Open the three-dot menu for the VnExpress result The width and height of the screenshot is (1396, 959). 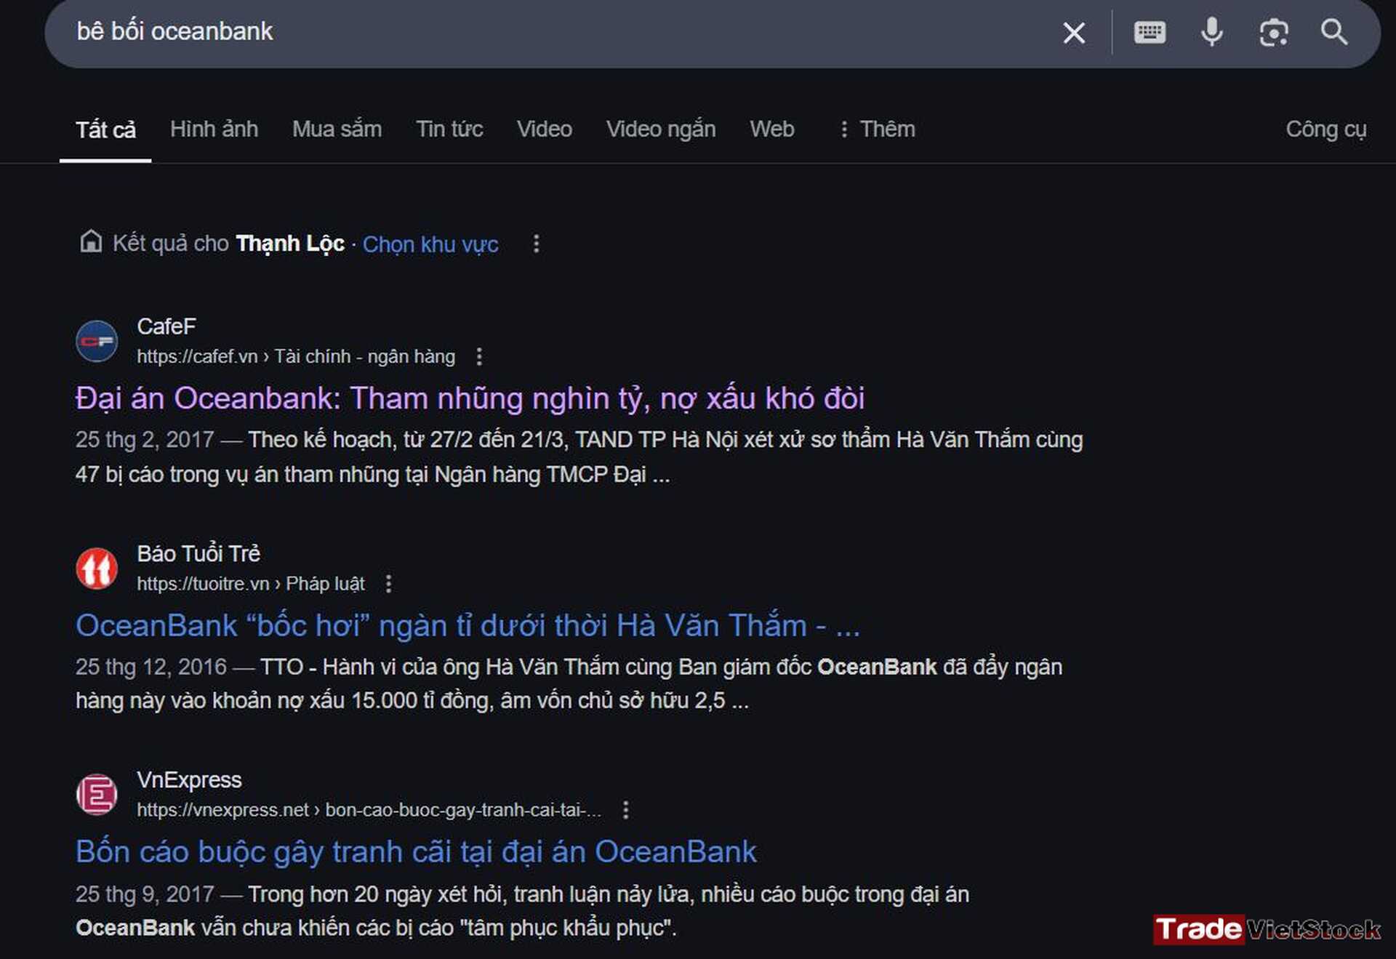(x=625, y=810)
